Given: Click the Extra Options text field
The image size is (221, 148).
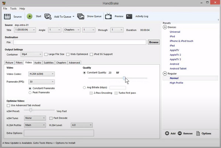Looking at the screenshot, I should coord(59,133).
